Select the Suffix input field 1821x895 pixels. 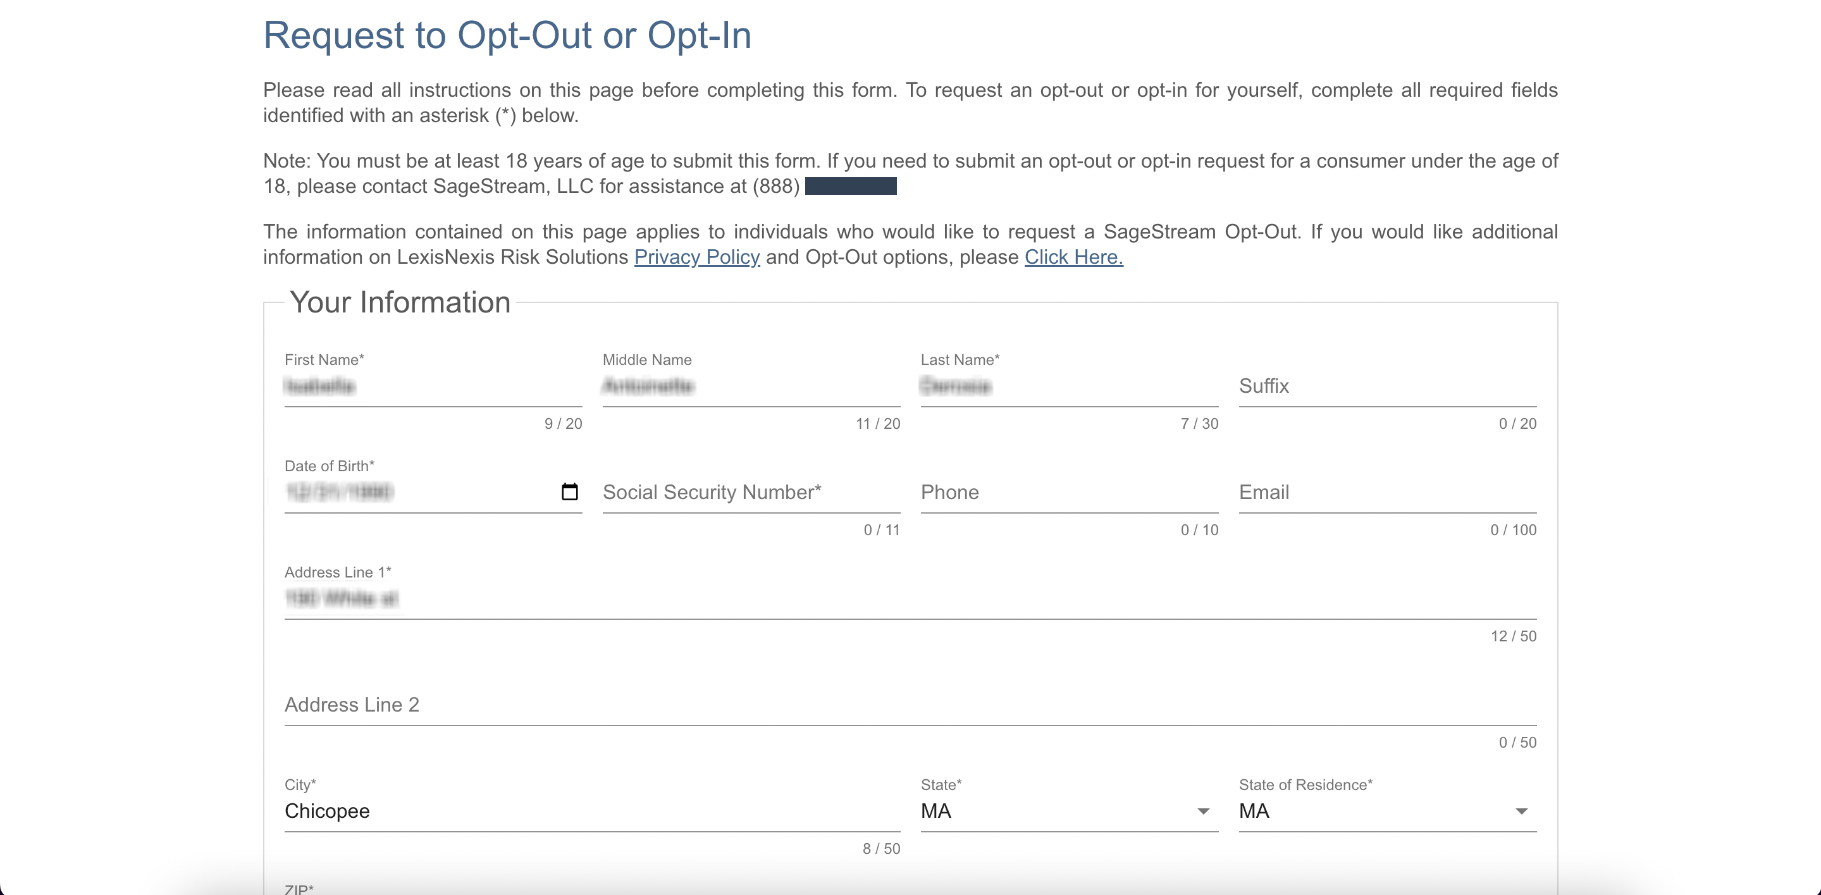(1388, 386)
